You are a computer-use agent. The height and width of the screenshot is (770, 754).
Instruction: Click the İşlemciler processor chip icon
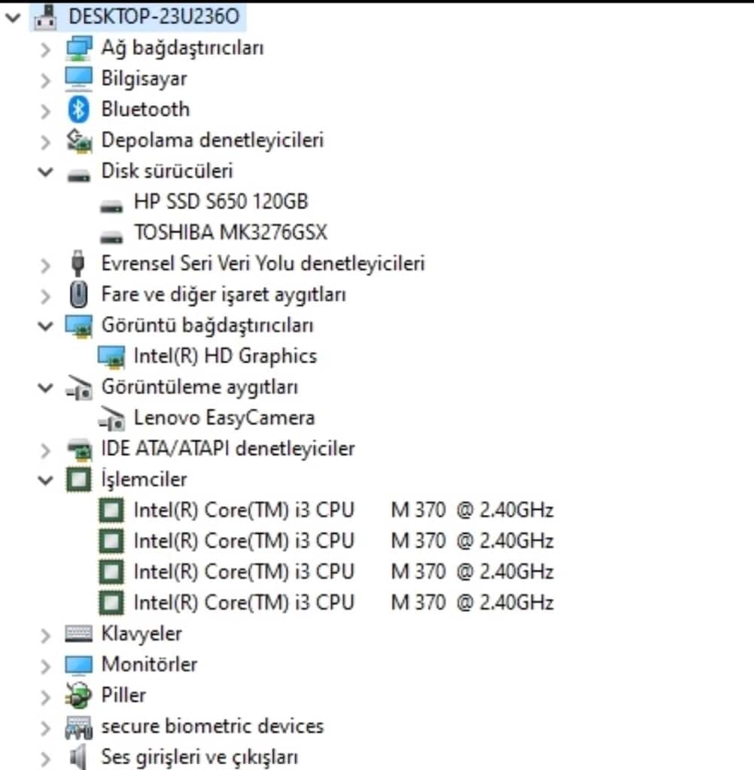point(79,480)
